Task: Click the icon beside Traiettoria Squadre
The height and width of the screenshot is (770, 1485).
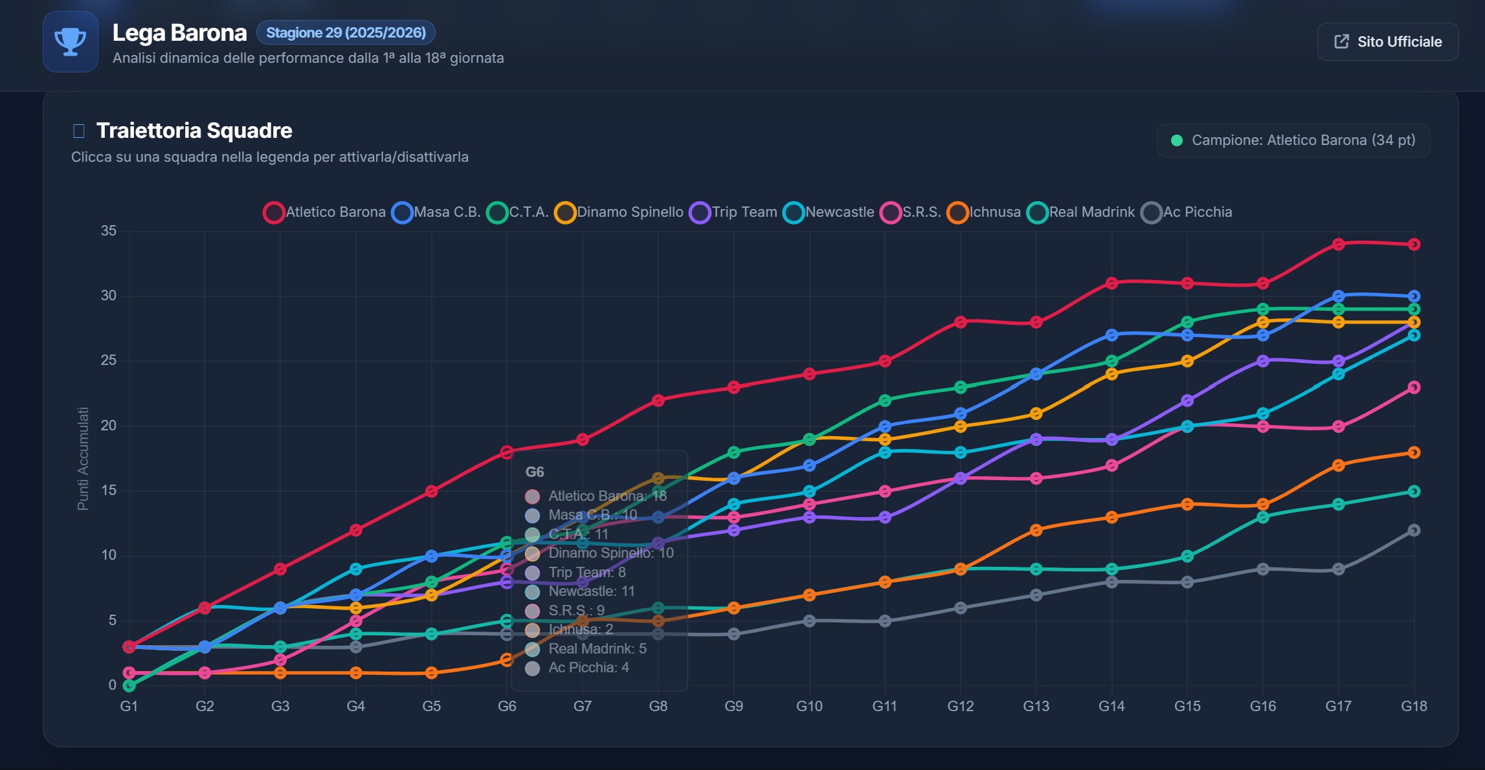Action: tap(79, 131)
